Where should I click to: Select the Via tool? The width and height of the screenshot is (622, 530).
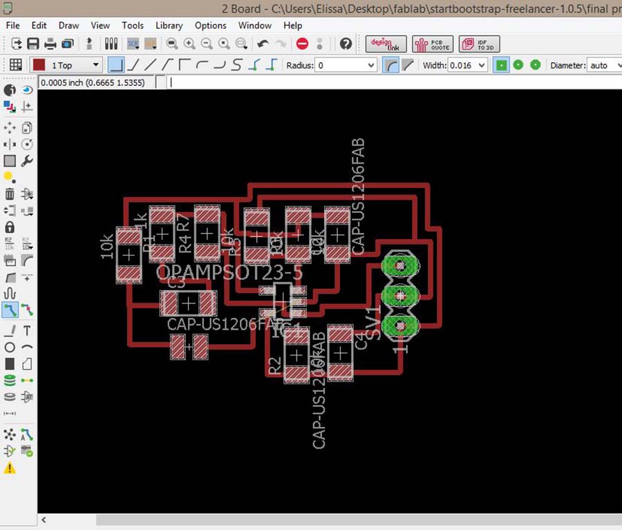point(10,380)
